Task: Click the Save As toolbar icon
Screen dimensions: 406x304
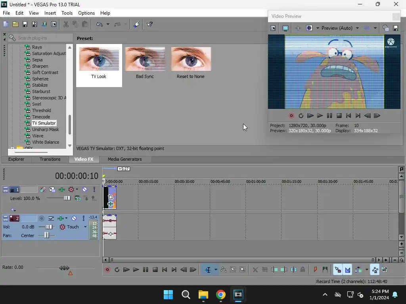Action: [34, 24]
